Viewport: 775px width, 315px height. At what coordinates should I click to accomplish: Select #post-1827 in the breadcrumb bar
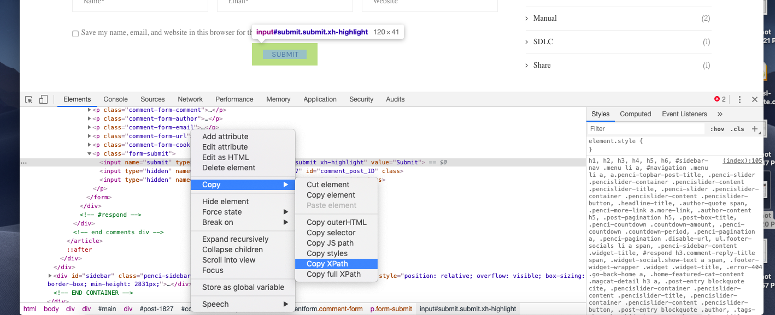click(x=157, y=309)
